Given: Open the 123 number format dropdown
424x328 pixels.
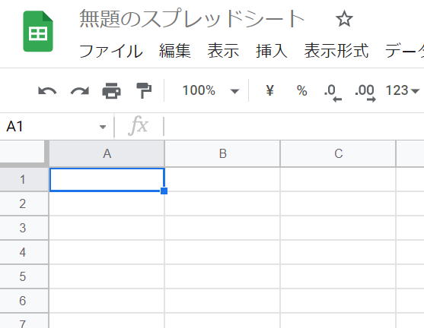Looking at the screenshot, I should tap(403, 90).
